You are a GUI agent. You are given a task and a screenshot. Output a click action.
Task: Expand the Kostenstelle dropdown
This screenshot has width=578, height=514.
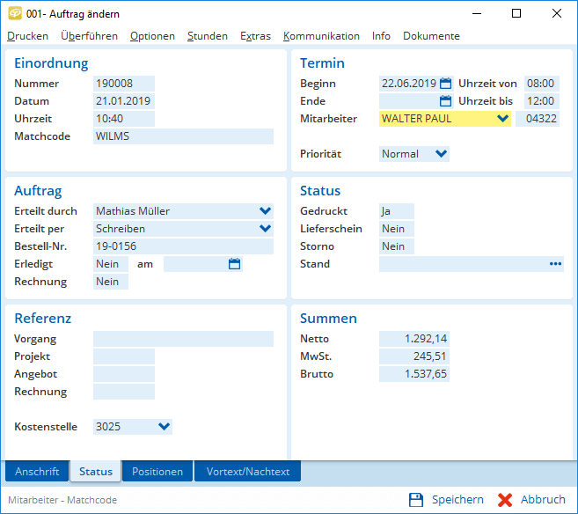(x=164, y=427)
